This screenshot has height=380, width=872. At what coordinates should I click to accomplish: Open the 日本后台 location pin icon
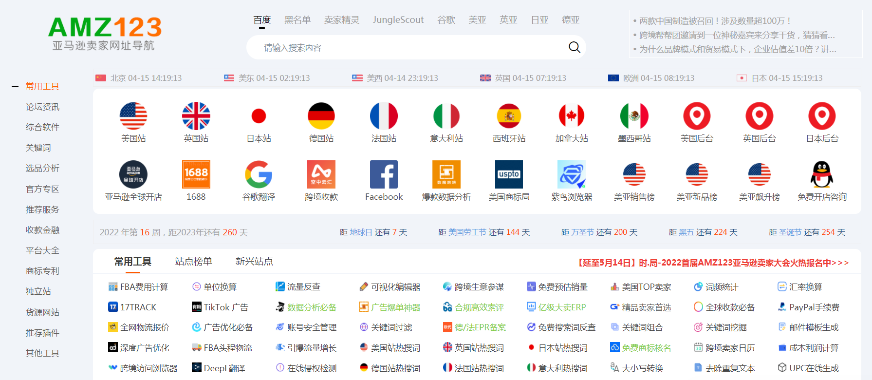tap(822, 116)
